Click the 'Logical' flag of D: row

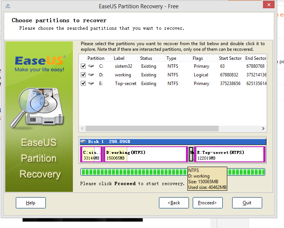pos(201,75)
